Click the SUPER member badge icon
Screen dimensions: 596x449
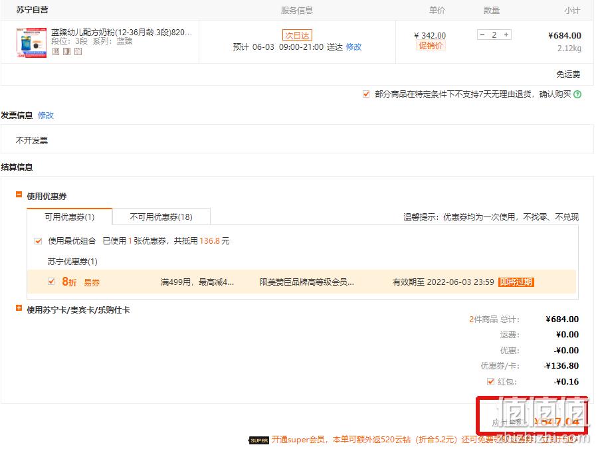tap(259, 440)
